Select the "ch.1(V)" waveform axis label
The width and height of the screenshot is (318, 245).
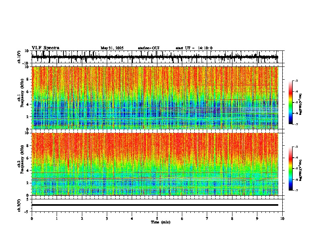(19, 57)
